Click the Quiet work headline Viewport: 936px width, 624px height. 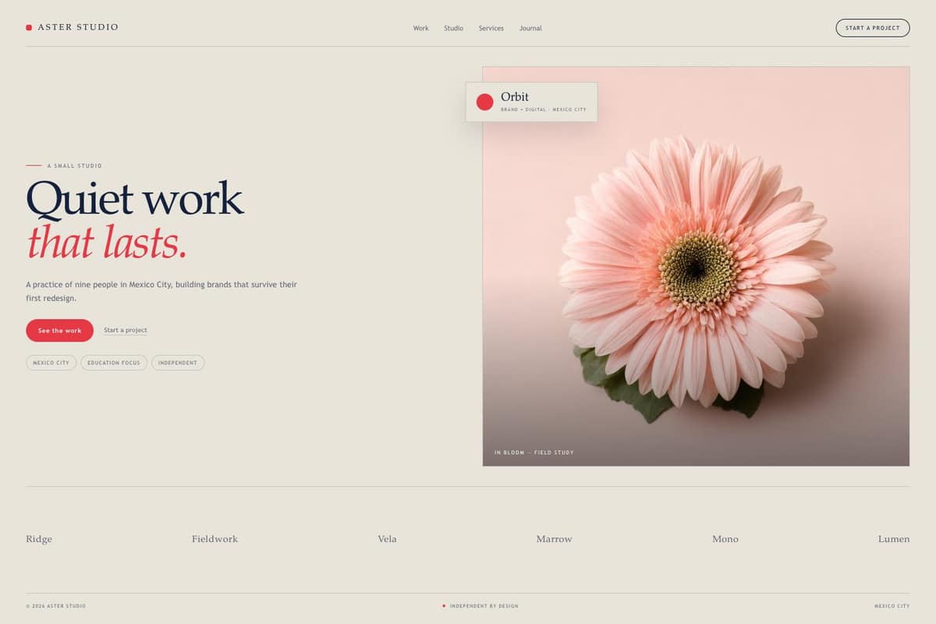tap(135, 198)
